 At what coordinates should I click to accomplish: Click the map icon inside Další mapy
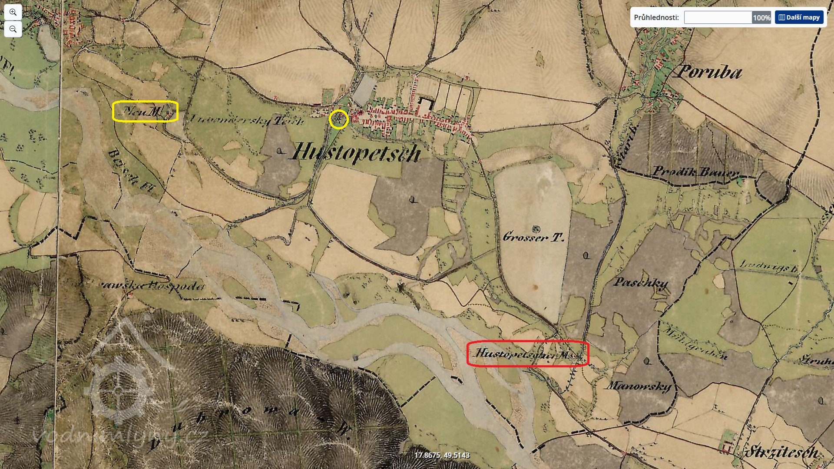click(781, 17)
